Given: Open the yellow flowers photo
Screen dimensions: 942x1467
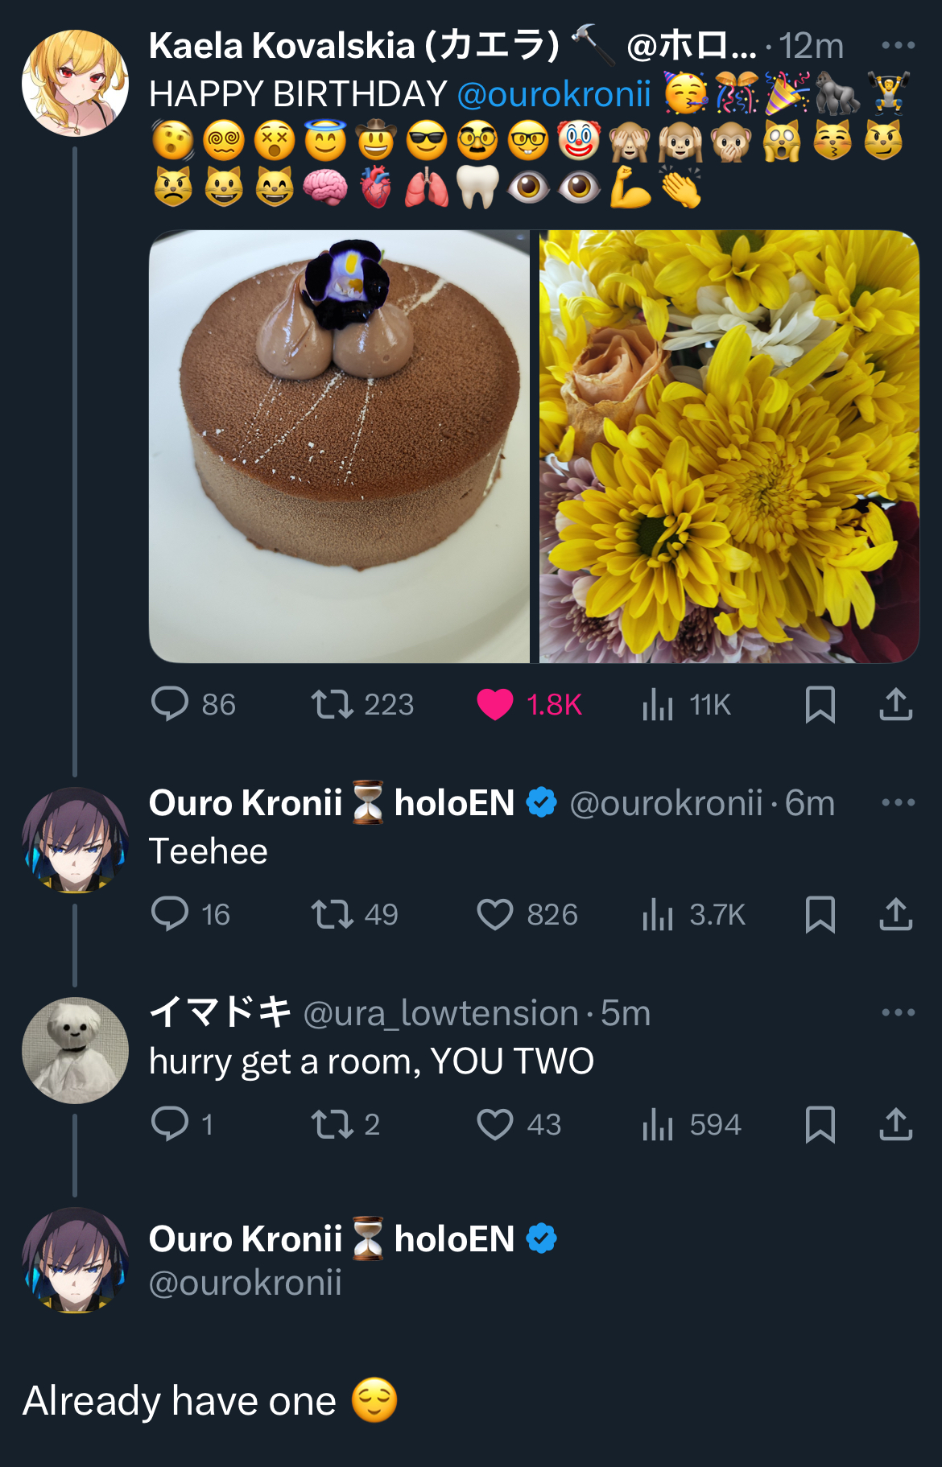Looking at the screenshot, I should pyautogui.click(x=729, y=447).
